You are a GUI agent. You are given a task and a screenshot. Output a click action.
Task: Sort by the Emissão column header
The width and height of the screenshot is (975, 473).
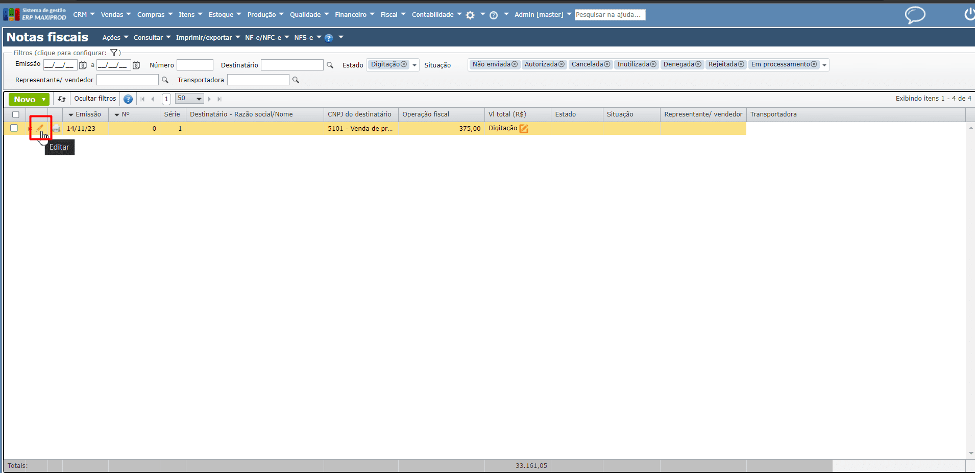point(85,114)
